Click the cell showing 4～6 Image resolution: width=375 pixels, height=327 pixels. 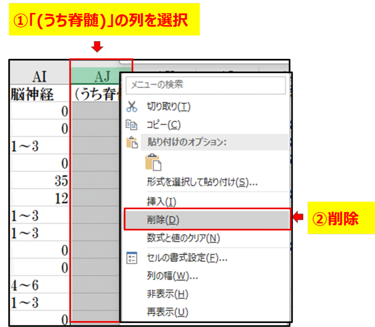40,285
